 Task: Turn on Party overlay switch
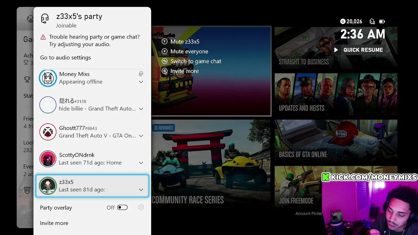[122, 207]
